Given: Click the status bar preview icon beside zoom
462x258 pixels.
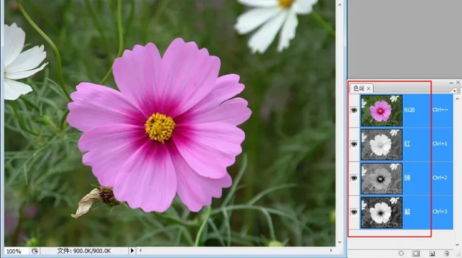Looking at the screenshot, I should pos(35,251).
